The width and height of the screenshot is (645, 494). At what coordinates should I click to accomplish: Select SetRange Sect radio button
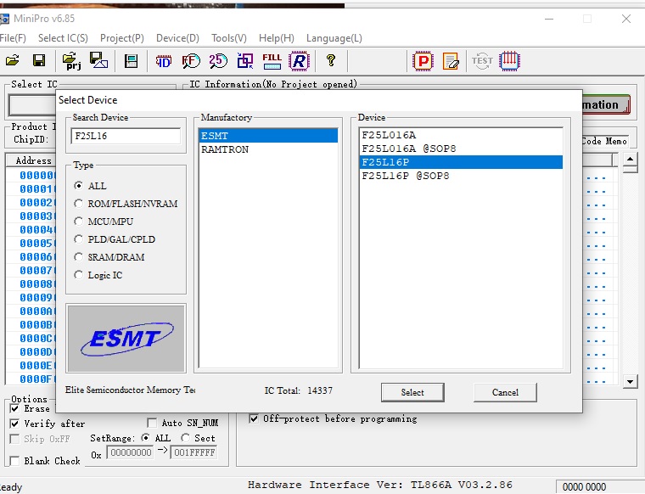tap(185, 438)
